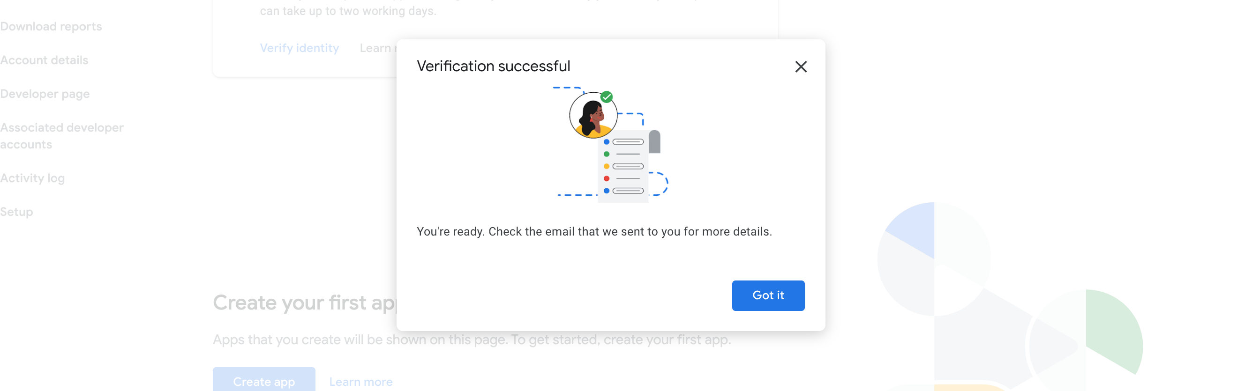The width and height of the screenshot is (1245, 391).
Task: Click the red bullet in checklist
Action: tap(606, 178)
